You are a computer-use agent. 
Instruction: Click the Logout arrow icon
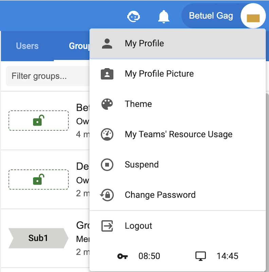[x=107, y=226]
